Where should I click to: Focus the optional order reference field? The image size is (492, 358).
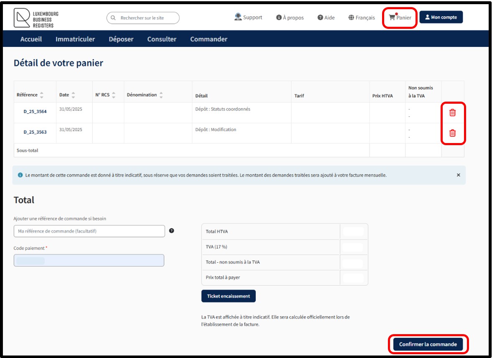point(89,231)
